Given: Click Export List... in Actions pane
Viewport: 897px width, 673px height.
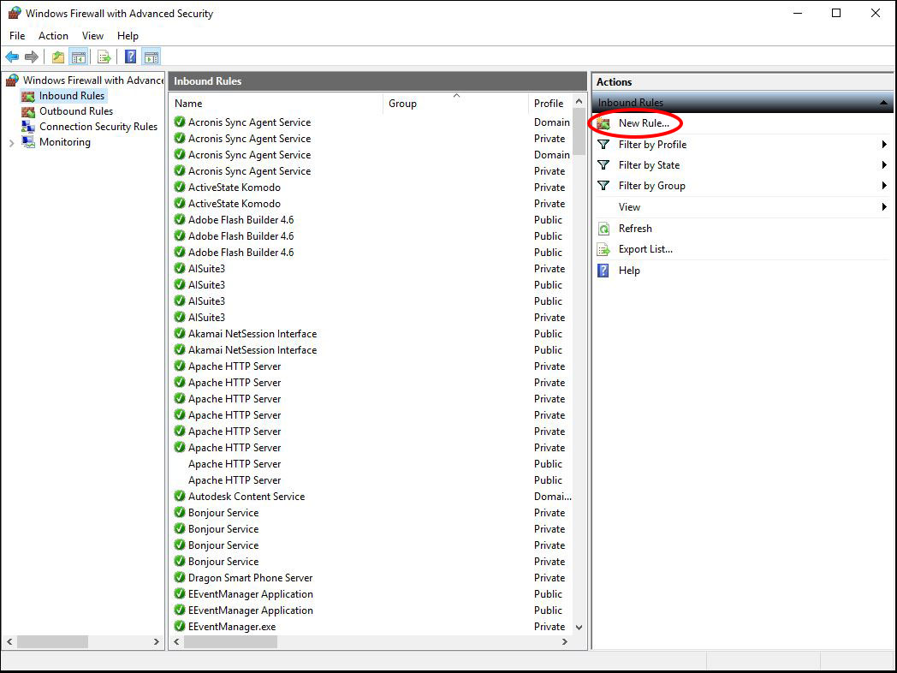Looking at the screenshot, I should [645, 249].
